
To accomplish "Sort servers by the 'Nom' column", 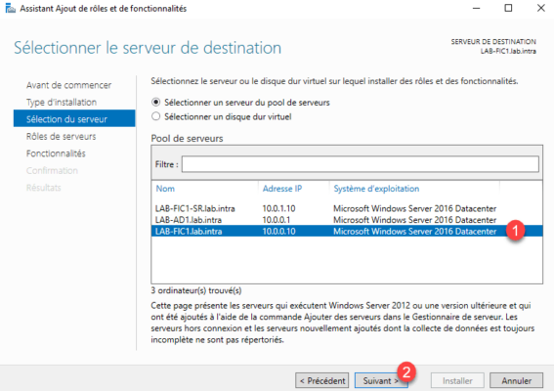I will 165,189.
